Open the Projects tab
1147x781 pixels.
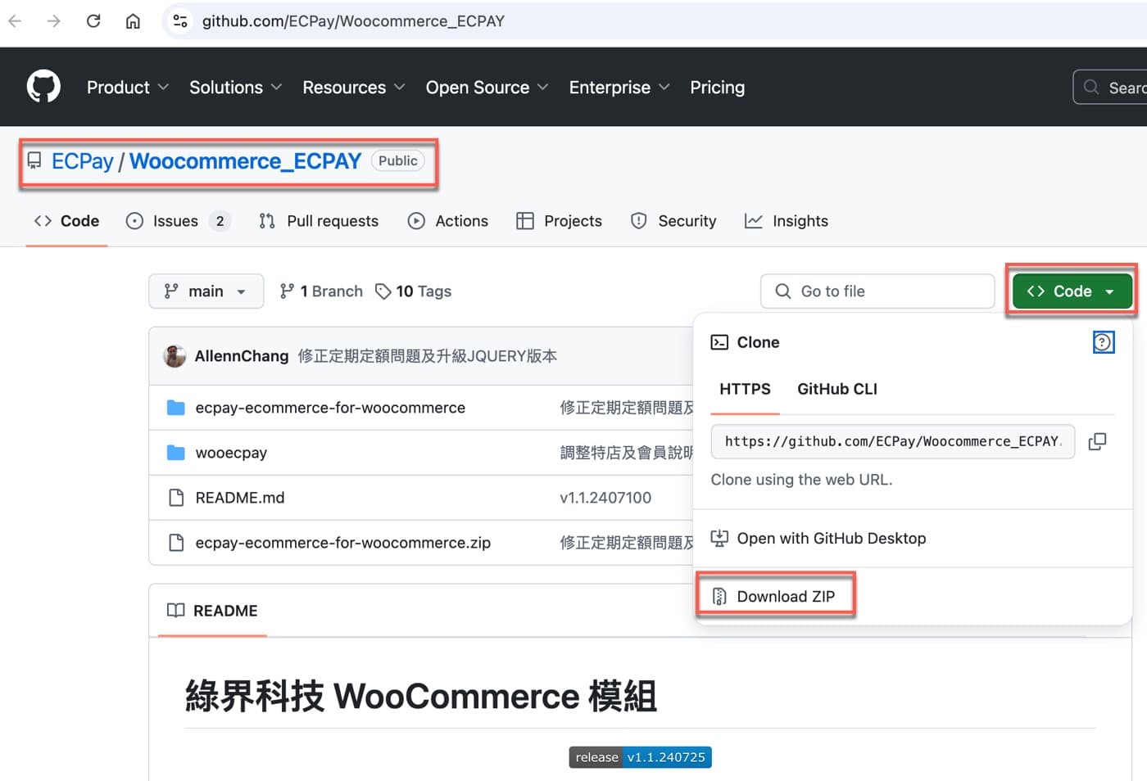(x=560, y=220)
